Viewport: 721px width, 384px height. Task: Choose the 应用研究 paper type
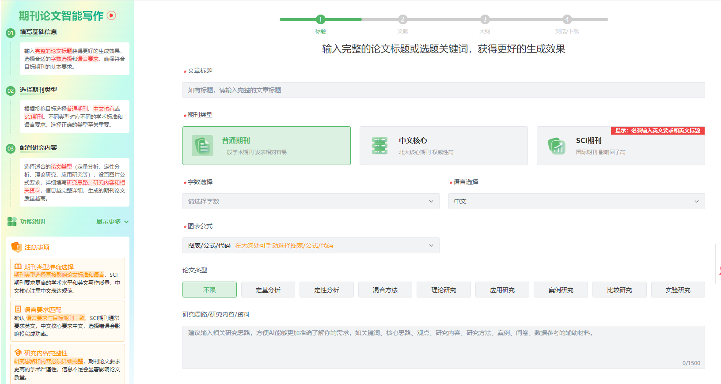(502, 290)
